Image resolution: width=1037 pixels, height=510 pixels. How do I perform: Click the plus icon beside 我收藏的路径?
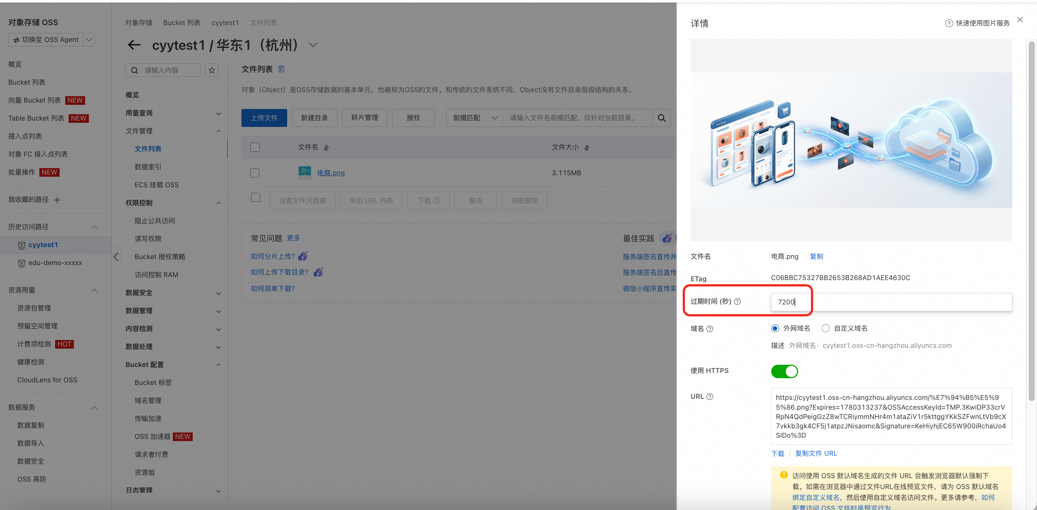pos(57,200)
